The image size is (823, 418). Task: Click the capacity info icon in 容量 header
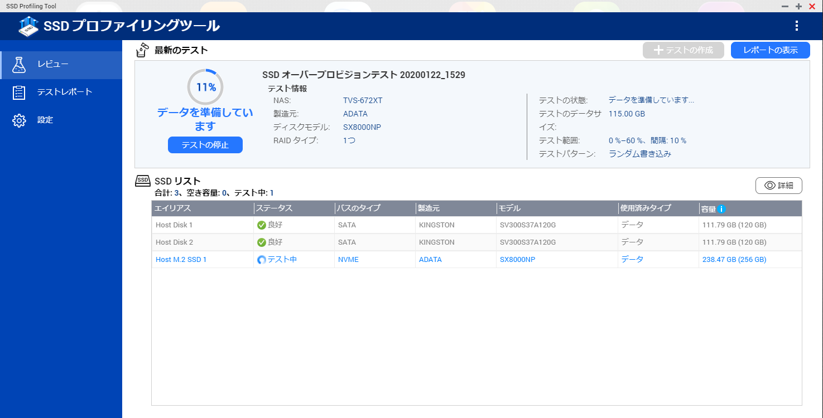(x=721, y=209)
